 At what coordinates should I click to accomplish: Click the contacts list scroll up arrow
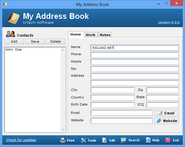[63, 50]
